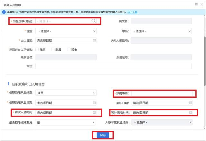Click the scrollbar down arrow
The width and height of the screenshot is (206, 141).
204,128
